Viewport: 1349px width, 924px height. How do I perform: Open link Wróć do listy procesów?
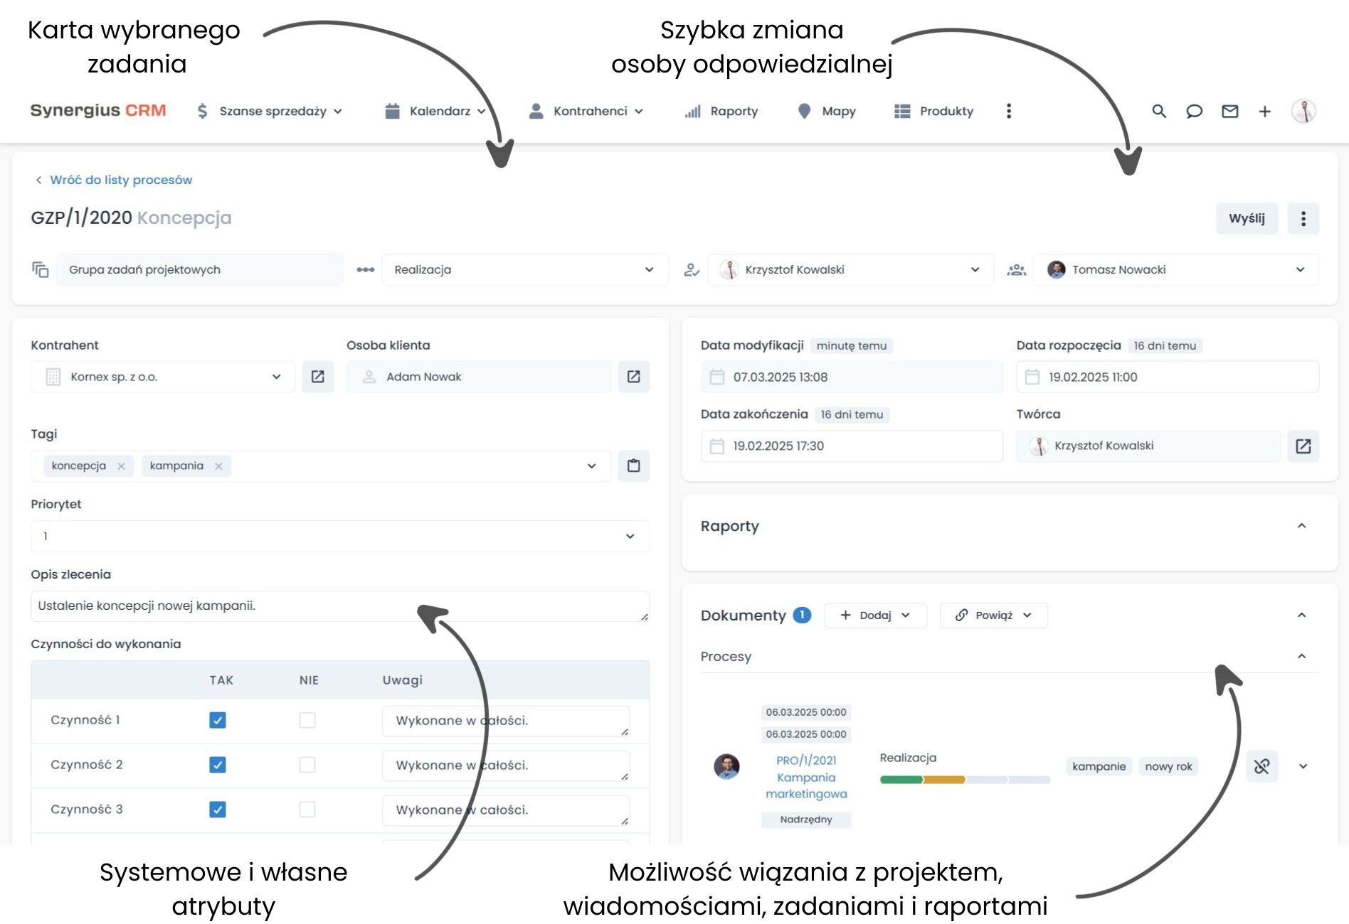tap(120, 180)
